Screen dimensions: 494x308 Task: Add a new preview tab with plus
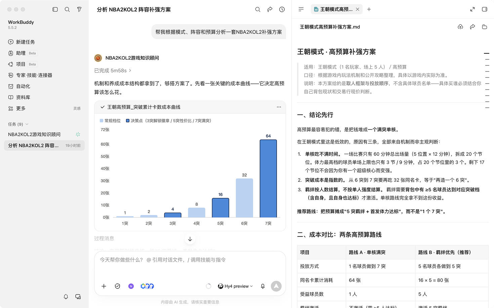click(x=369, y=9)
